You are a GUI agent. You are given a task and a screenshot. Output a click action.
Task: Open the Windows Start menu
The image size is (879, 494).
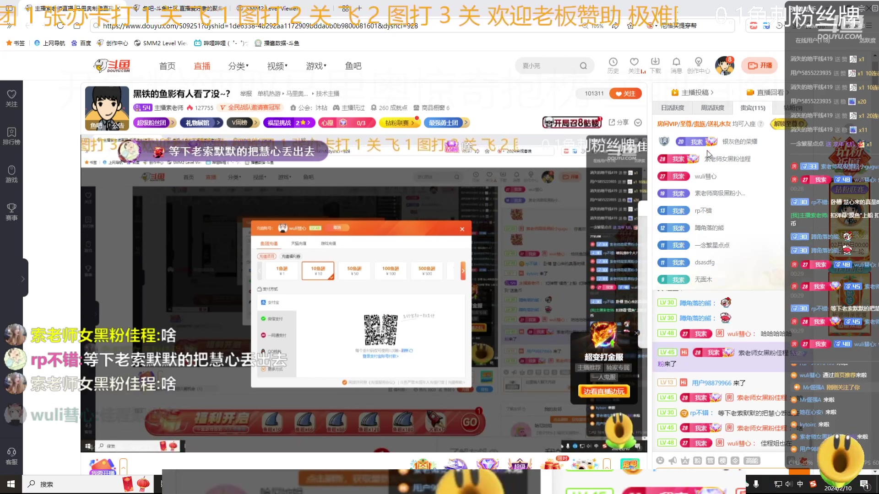point(11,484)
